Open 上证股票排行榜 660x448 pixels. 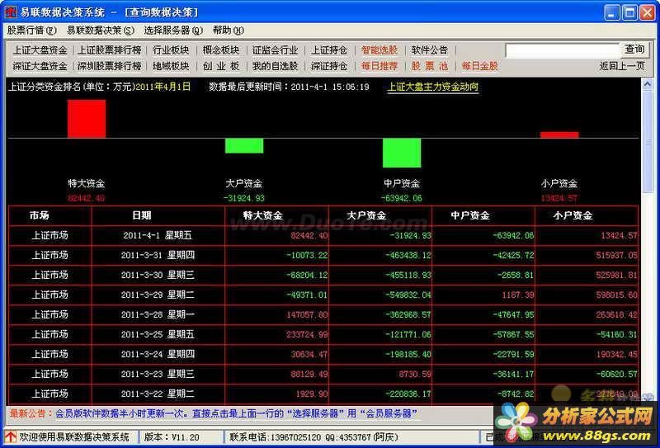[x=110, y=50]
